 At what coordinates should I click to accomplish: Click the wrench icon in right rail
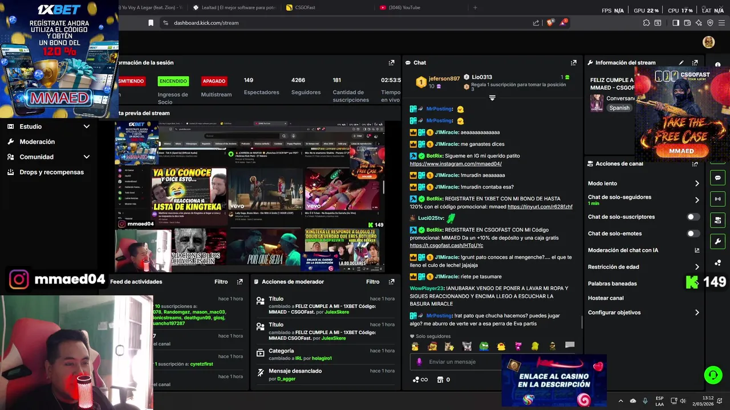[x=717, y=241]
